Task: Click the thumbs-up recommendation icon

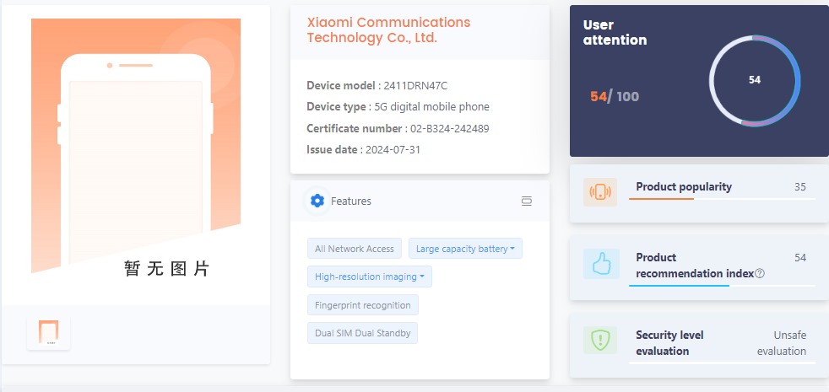Action: tap(600, 265)
